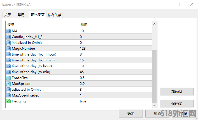Select the TradeSize double-type icon

(8, 78)
